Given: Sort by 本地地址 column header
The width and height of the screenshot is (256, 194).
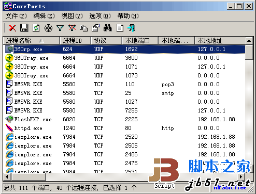Looking at the screenshot, I should 220,41.
